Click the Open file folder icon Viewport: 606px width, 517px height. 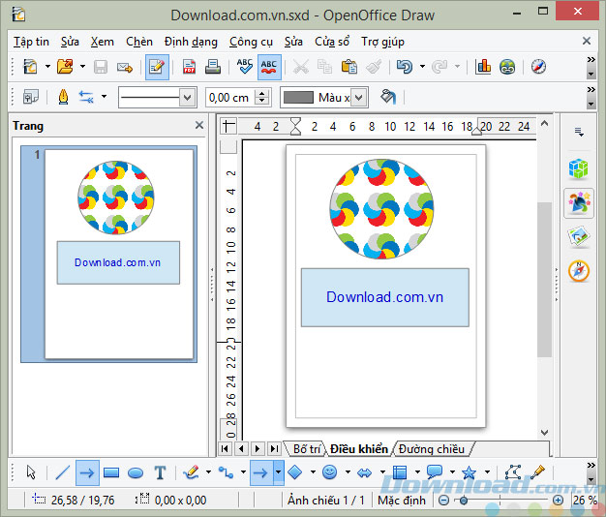tap(65, 67)
